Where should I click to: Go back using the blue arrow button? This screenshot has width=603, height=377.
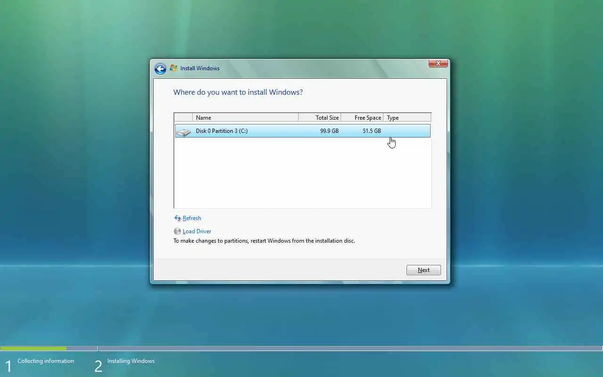[x=160, y=69]
